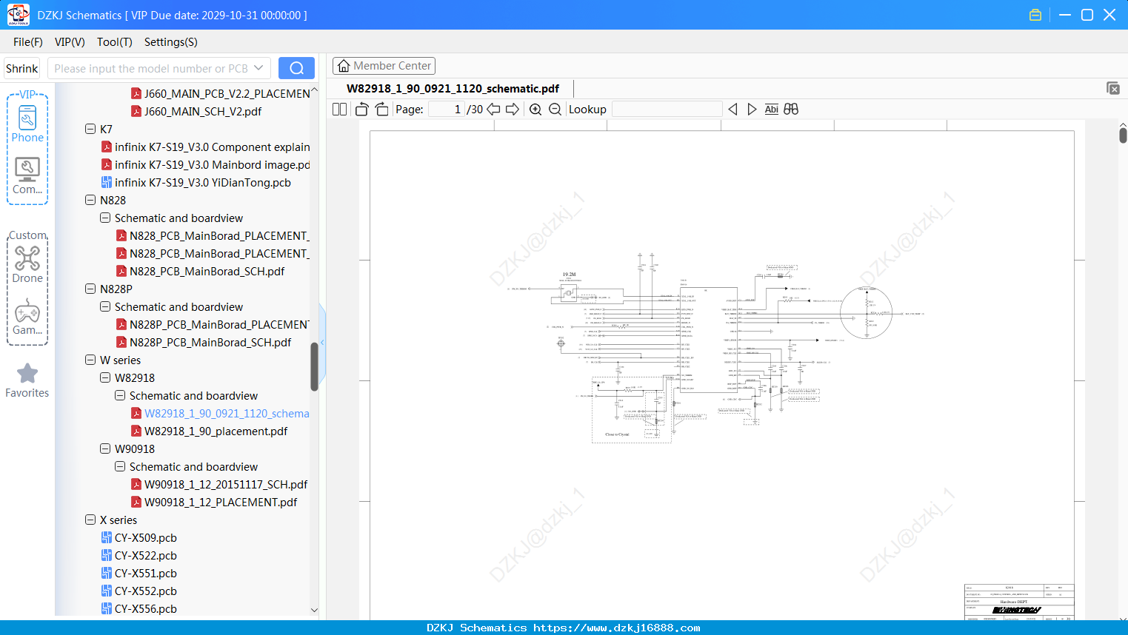Screen dimensions: 1128x635
Task: Click the file tree vertical scrollbar
Action: click(314, 366)
